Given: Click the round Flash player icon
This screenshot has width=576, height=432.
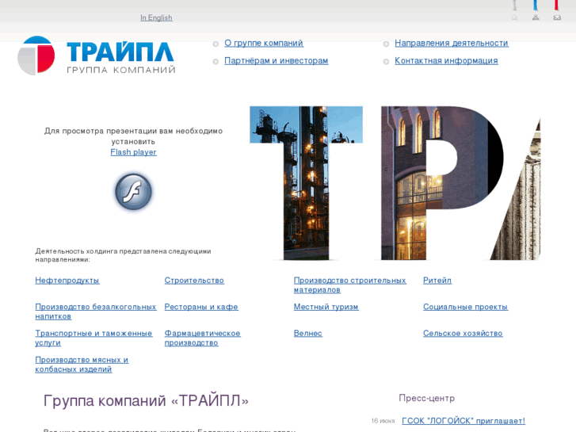Looking at the screenshot, I should 133,192.
